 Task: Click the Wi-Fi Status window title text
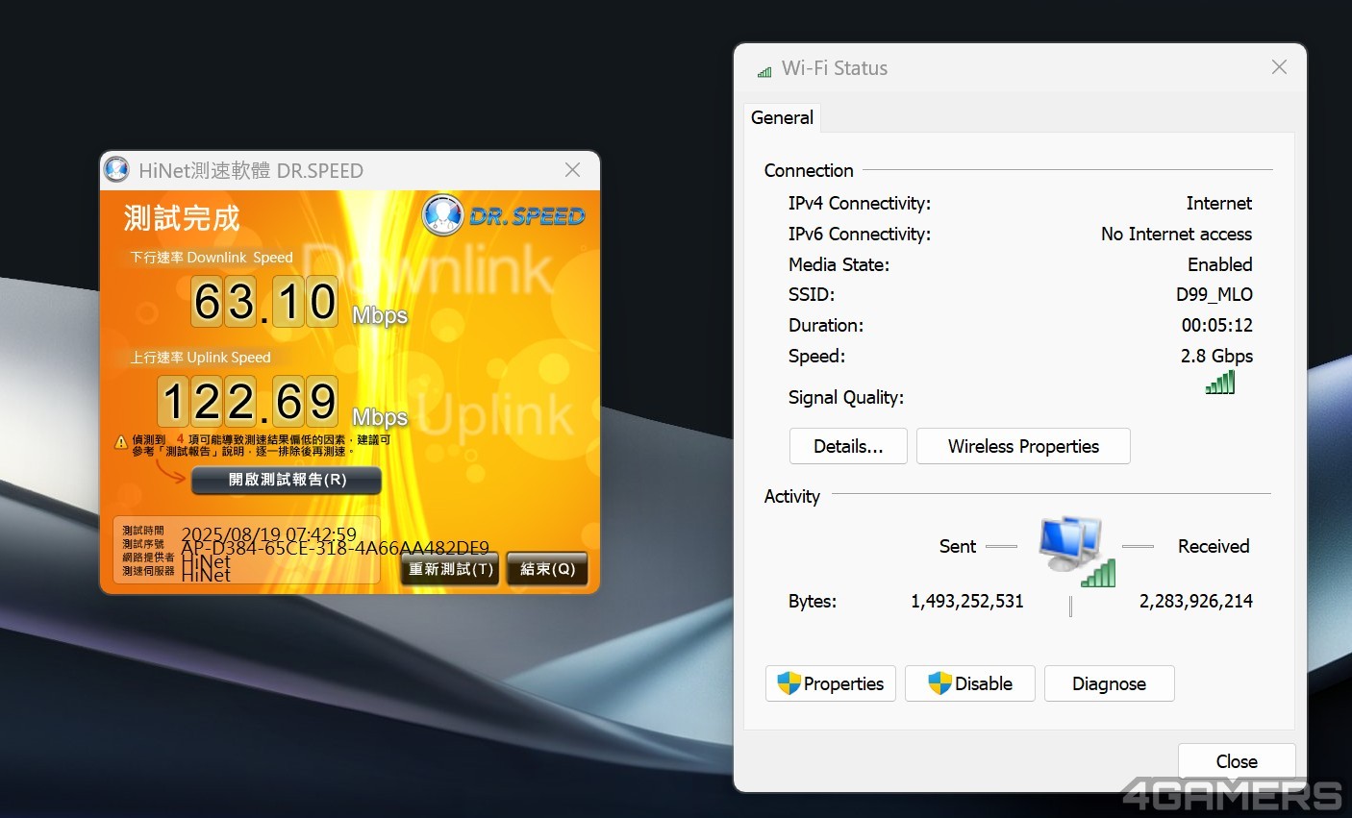835,68
